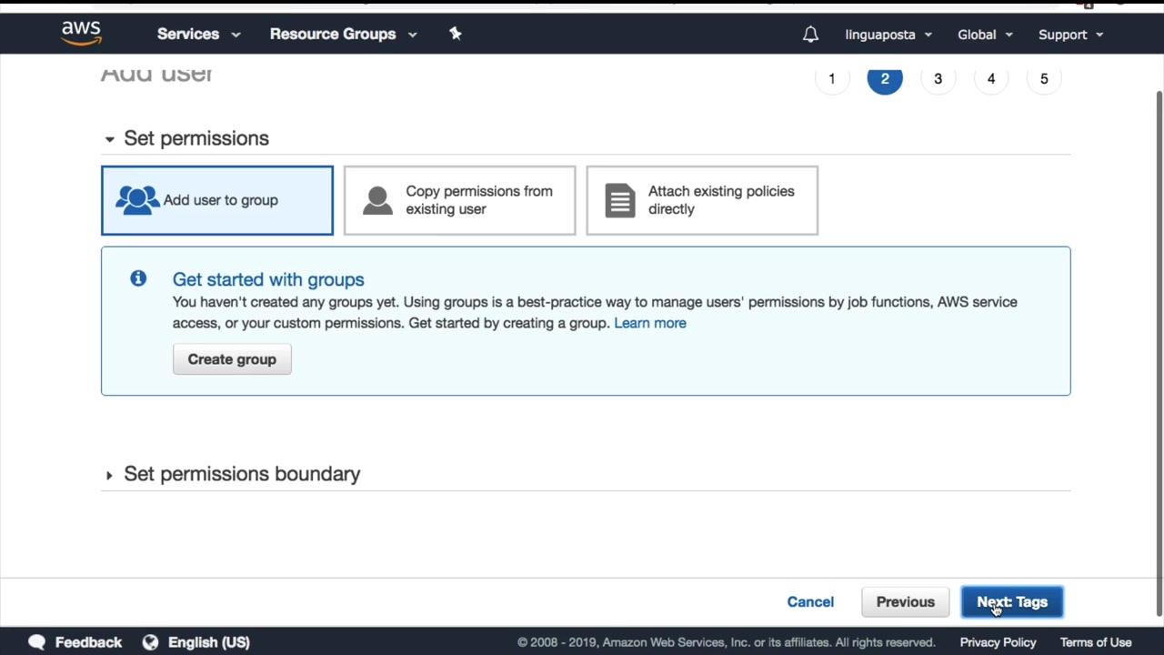Click the AWS logo home icon
The width and height of the screenshot is (1164, 655).
[x=81, y=34]
